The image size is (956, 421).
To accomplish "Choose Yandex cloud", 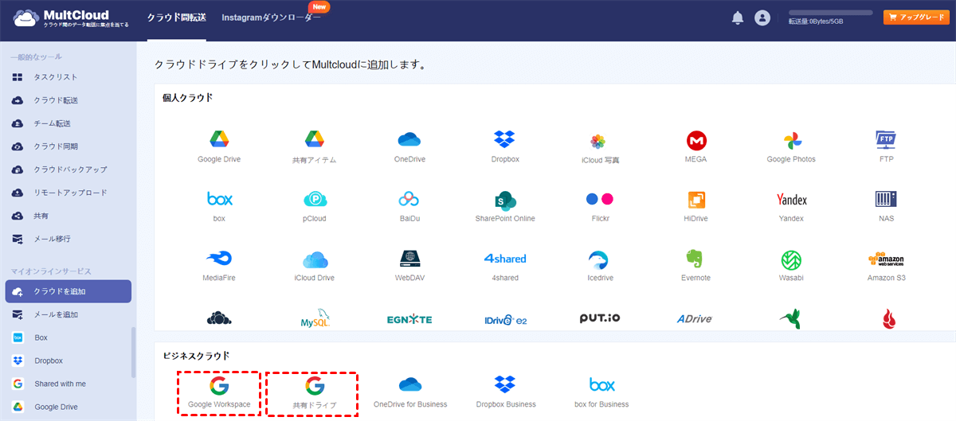I will (x=791, y=206).
